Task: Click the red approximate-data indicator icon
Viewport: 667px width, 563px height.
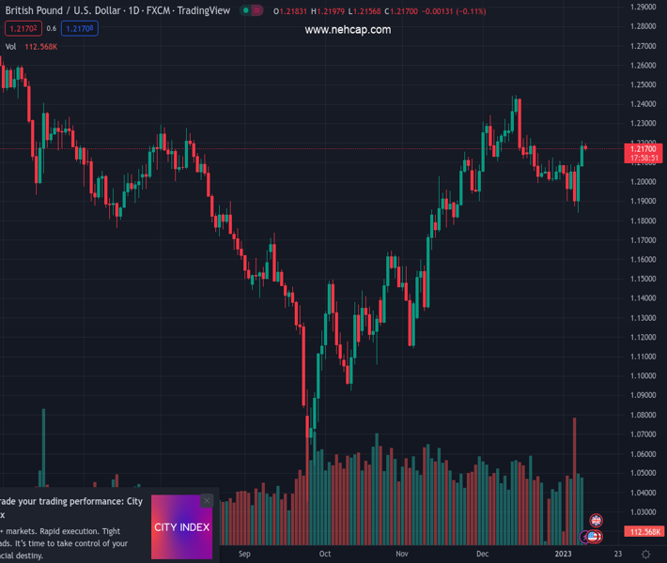Action: tap(257, 11)
